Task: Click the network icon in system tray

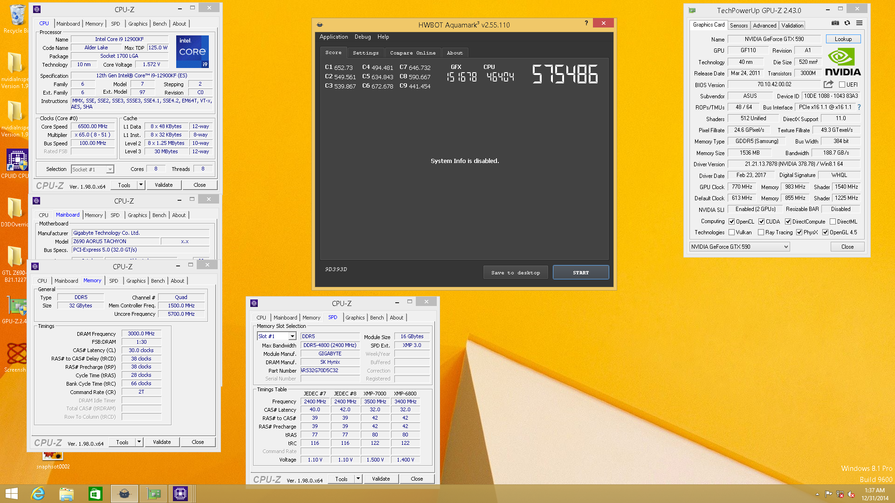Action: (x=840, y=495)
